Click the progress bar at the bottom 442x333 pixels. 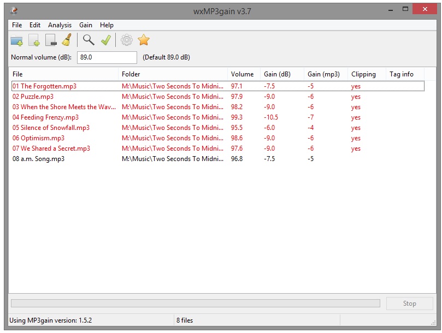point(195,304)
